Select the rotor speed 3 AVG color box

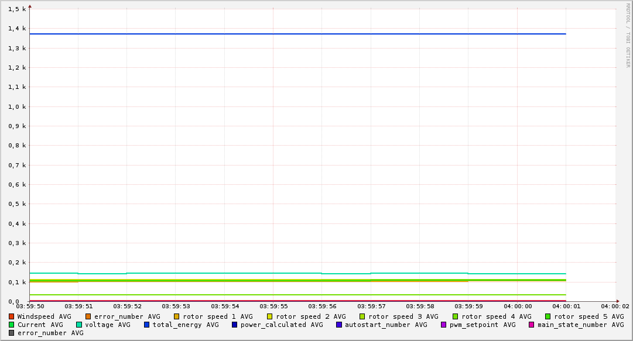pos(362,316)
